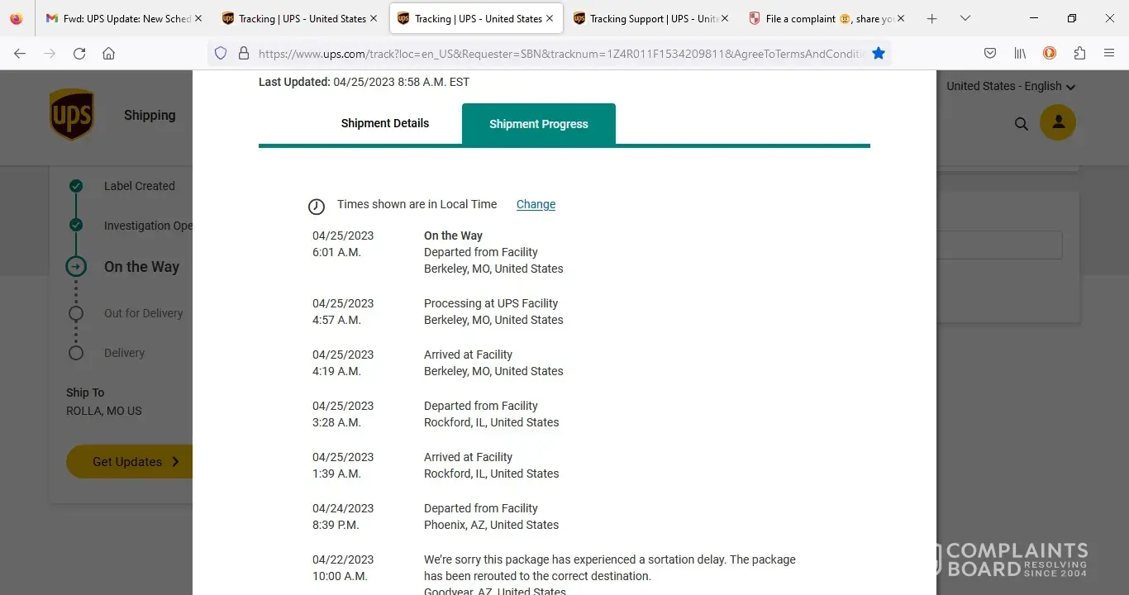1129x595 pixels.
Task: Open the DuckDuckGo extension icon
Action: tap(1050, 53)
